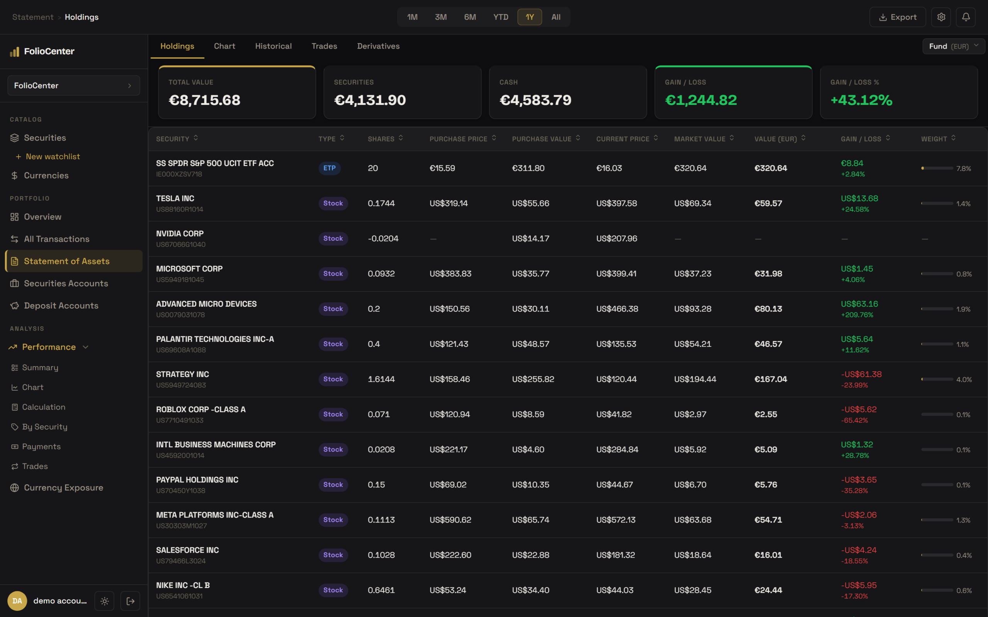Click the Currencies dollar icon
This screenshot has width=988, height=617.
pos(15,175)
